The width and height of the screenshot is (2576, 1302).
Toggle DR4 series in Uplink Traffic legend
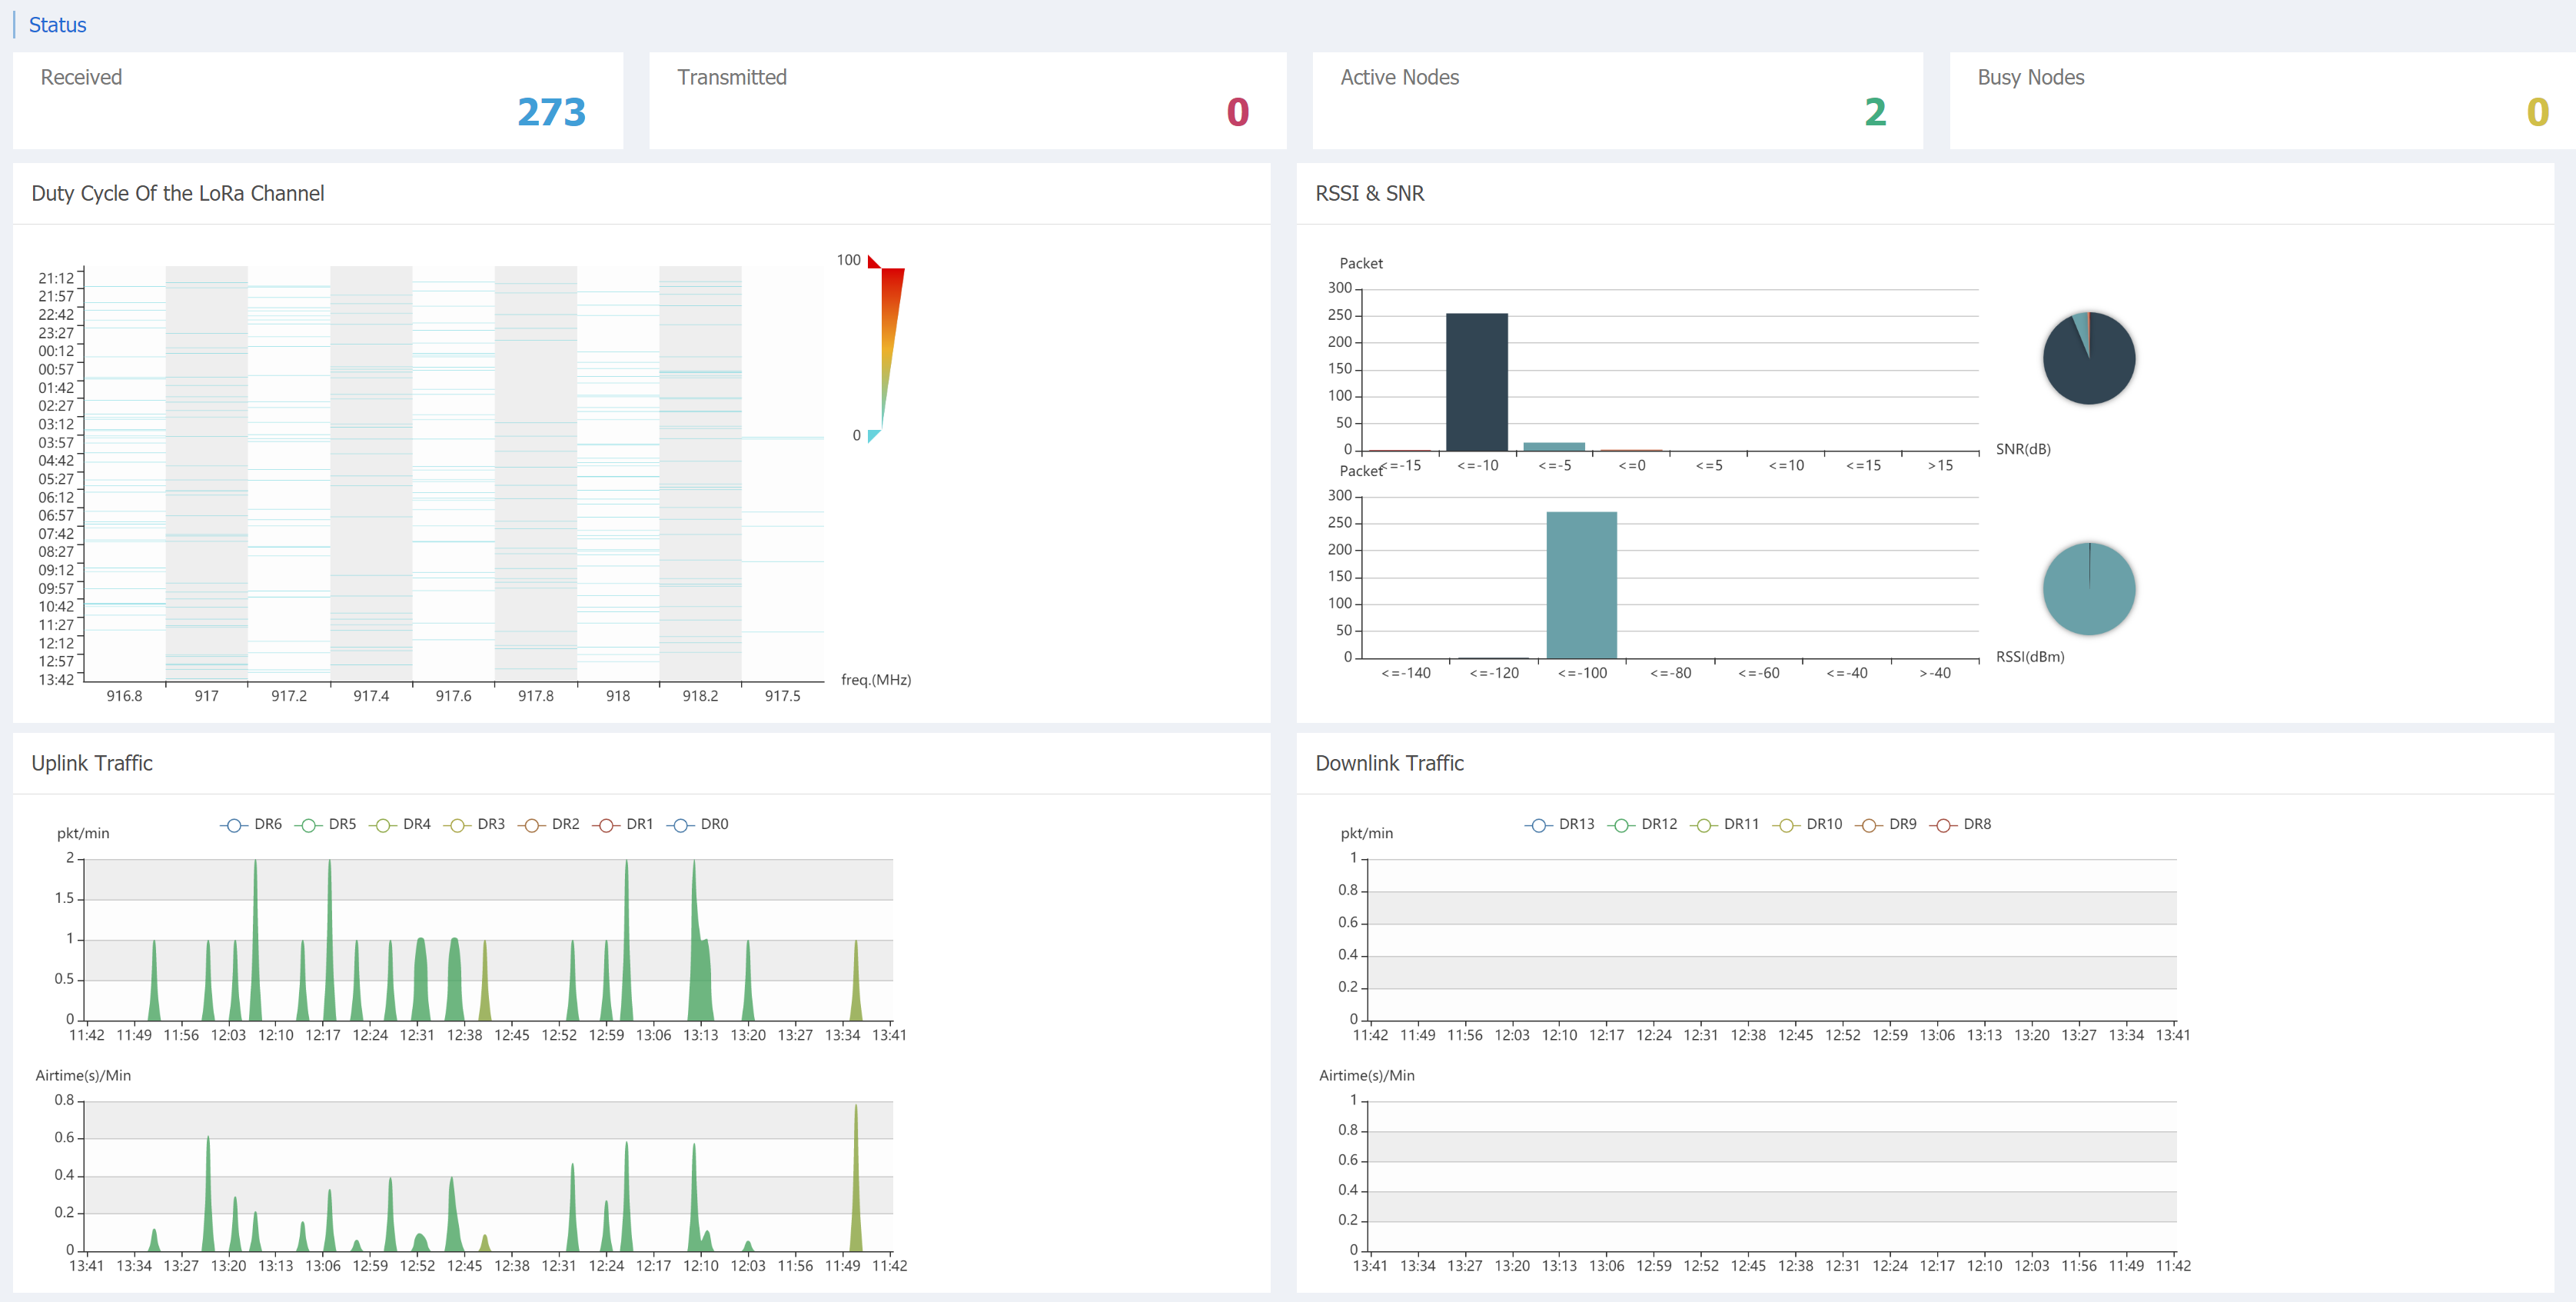coord(400,824)
